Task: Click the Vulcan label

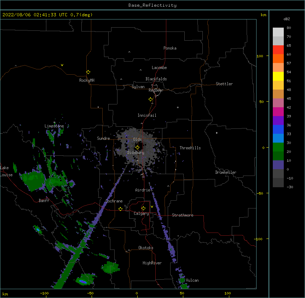Action: (192, 280)
